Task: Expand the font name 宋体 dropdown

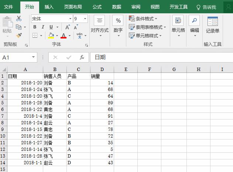Action: pos(70,19)
